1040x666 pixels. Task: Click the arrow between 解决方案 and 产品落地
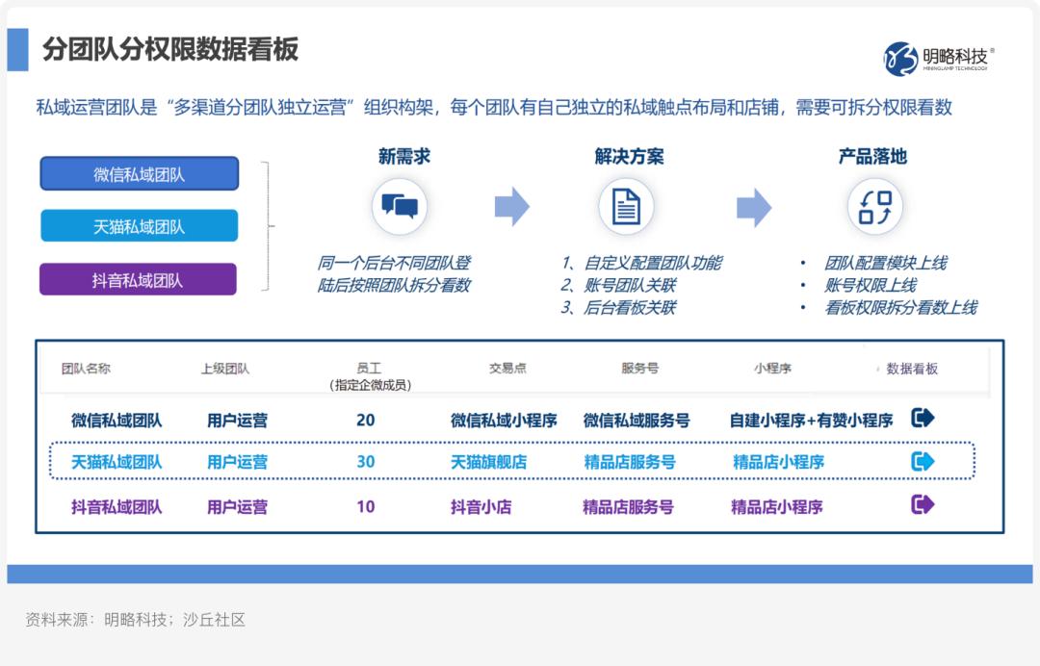pos(754,205)
